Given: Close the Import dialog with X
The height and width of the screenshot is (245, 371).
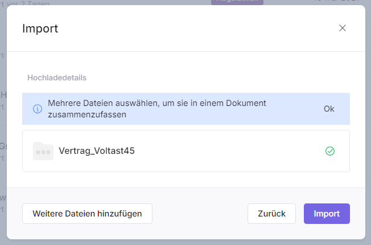Looking at the screenshot, I should coord(343,28).
